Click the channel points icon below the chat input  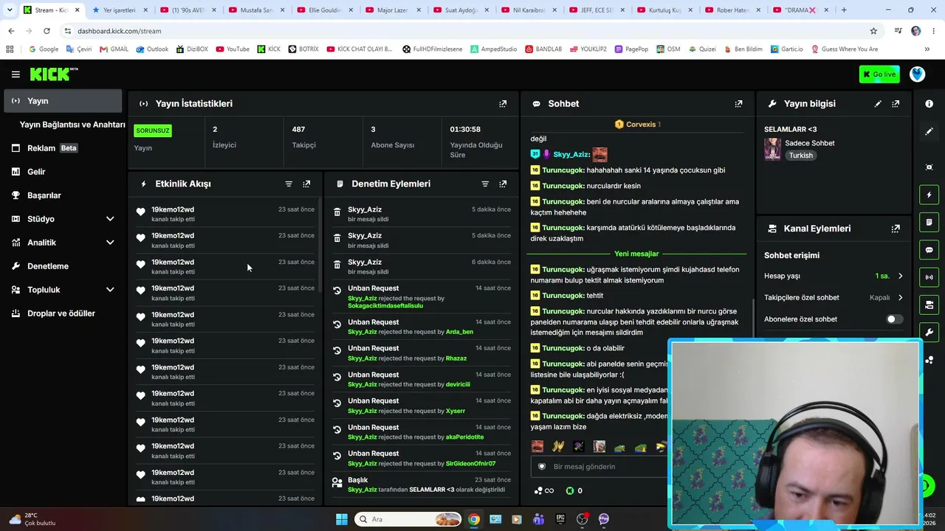pos(539,490)
